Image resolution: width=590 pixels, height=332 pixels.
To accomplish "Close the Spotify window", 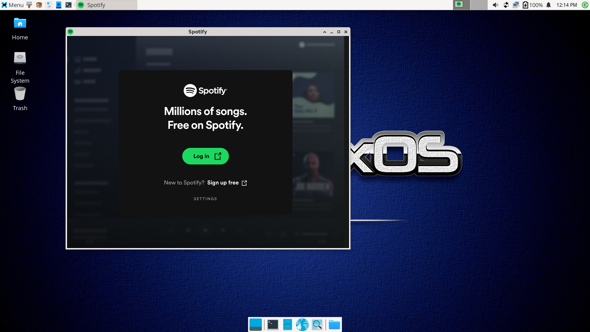I will [x=346, y=32].
